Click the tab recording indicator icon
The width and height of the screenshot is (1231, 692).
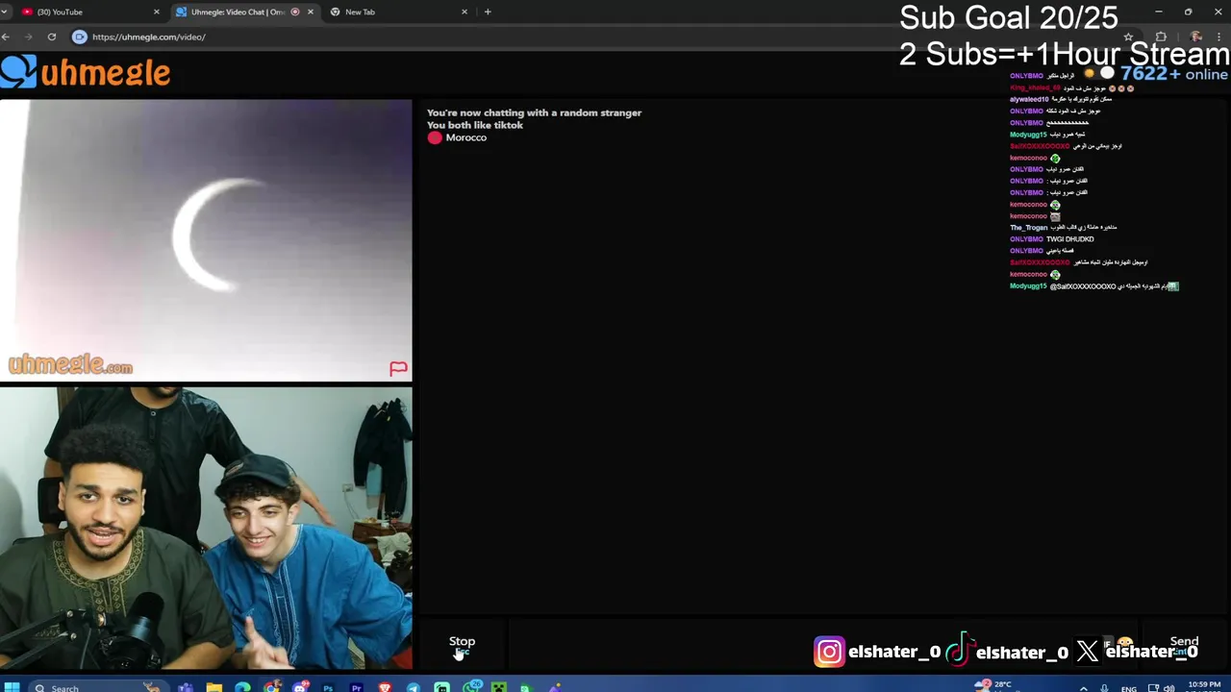[295, 12]
